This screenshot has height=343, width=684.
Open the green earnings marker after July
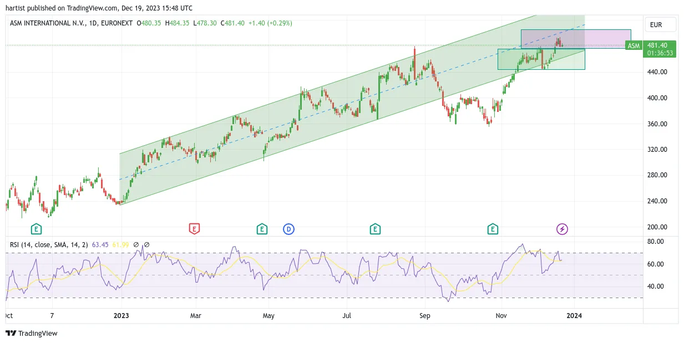pos(375,229)
